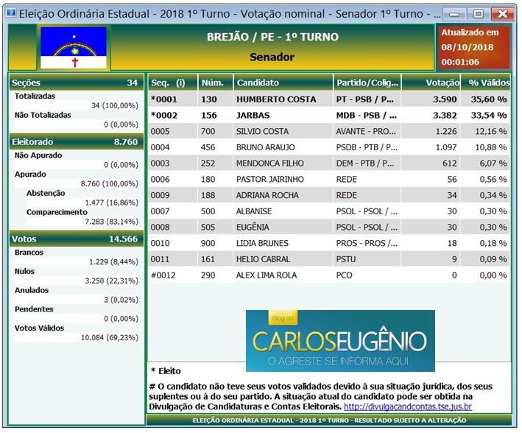Select the HELIO CABRAL candidate row
Screen dimensions: 522x433
tap(329, 259)
